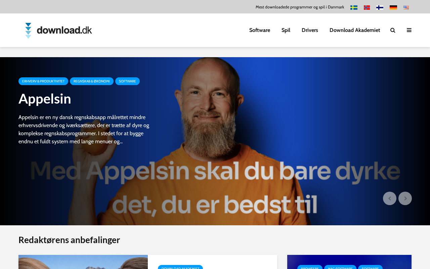
Task: Advance to next slide arrow
Action: (405, 198)
